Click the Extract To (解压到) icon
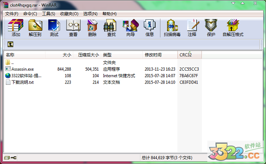 point(35,25)
